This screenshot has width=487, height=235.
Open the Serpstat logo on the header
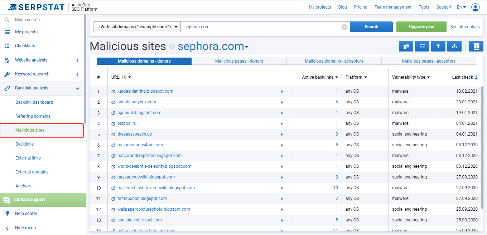pos(35,7)
